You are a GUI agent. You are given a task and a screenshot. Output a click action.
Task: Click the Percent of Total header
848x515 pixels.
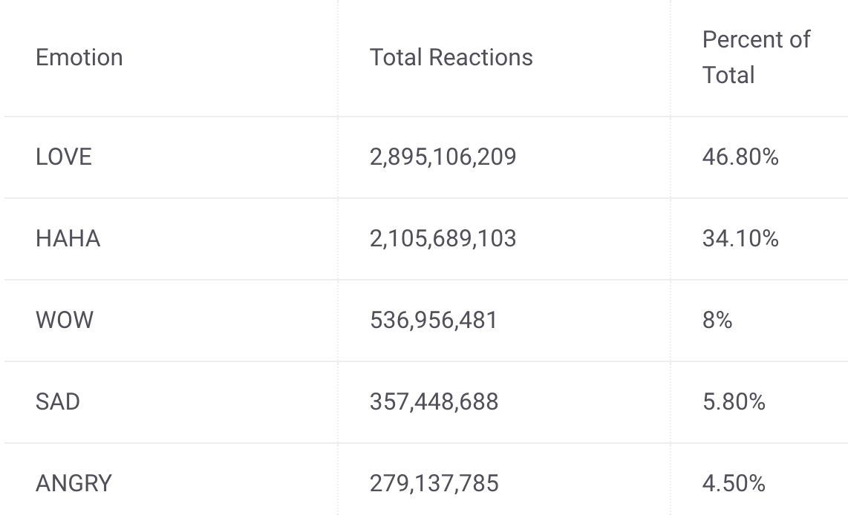tap(756, 57)
